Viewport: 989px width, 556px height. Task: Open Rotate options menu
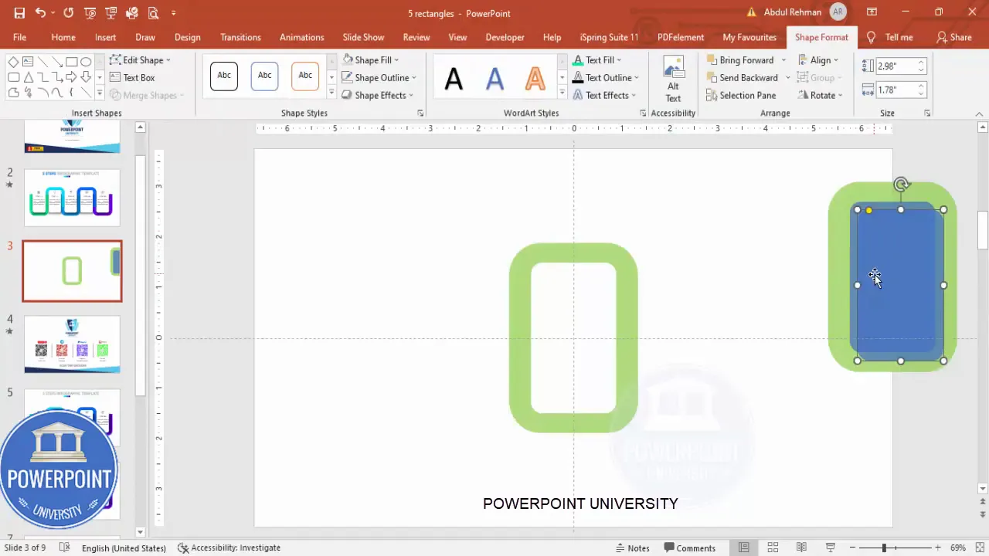click(x=820, y=95)
